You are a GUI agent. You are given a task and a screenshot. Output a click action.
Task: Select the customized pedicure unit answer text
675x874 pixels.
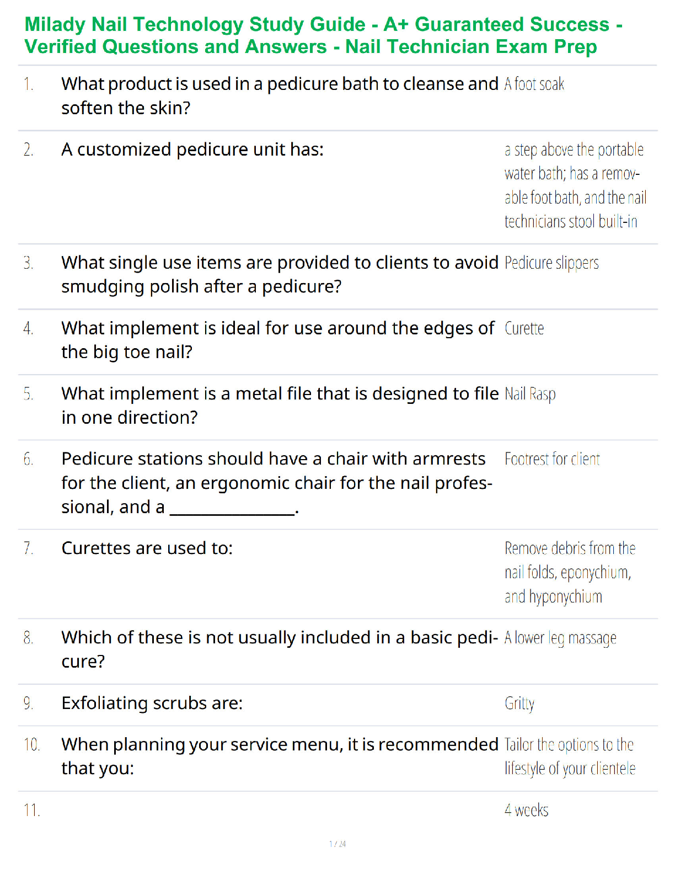coord(575,185)
